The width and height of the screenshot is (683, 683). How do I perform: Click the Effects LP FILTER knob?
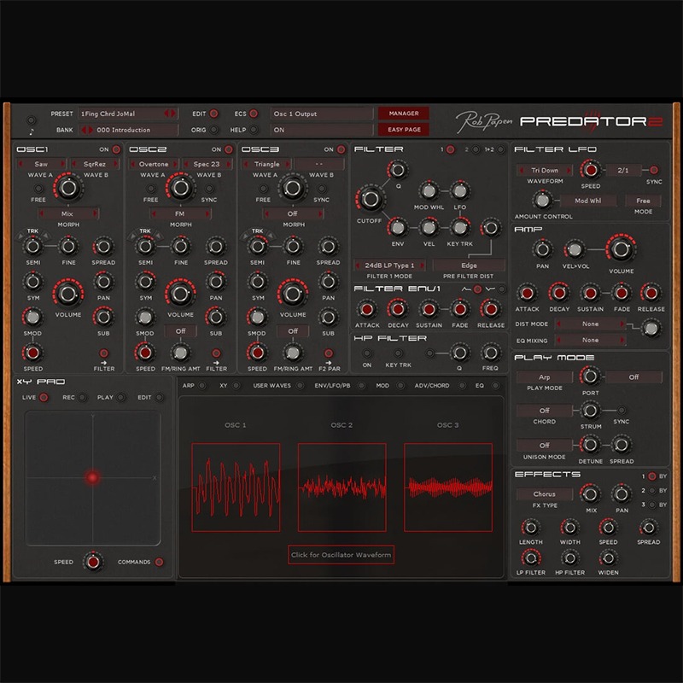(530, 558)
